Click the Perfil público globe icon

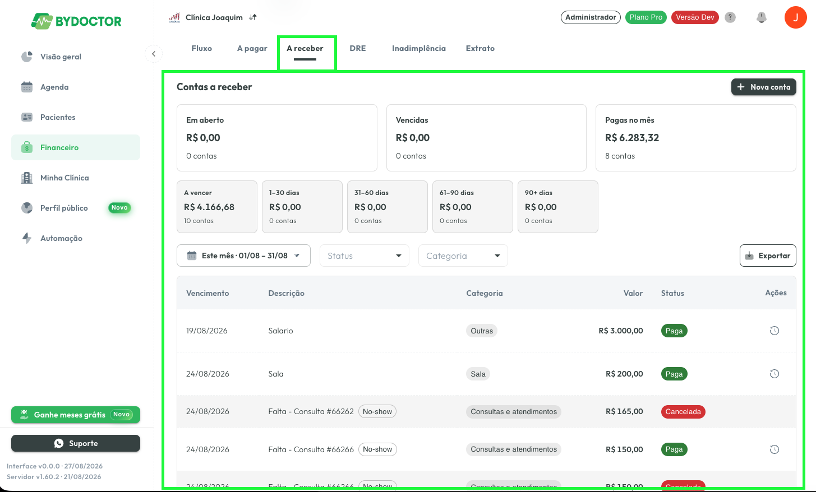[27, 208]
